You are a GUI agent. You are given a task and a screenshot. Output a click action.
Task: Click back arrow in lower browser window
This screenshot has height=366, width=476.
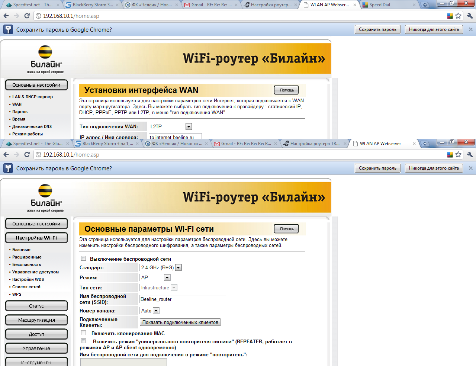pyautogui.click(x=6, y=154)
